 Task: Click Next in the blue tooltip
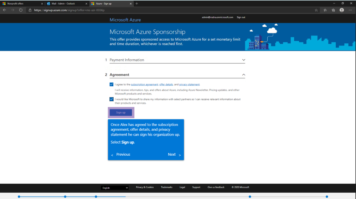coord(174,154)
